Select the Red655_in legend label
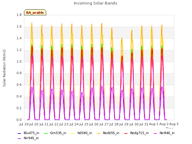Screen dimensions: 192x144 click(x=111, y=133)
